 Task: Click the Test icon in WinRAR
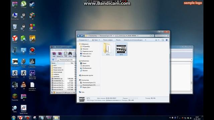66,54
